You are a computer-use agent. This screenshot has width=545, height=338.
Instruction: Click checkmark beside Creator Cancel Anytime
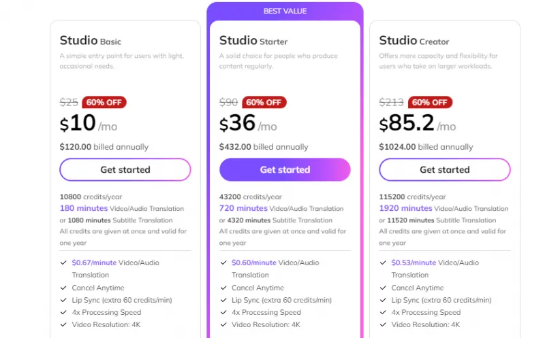click(383, 288)
